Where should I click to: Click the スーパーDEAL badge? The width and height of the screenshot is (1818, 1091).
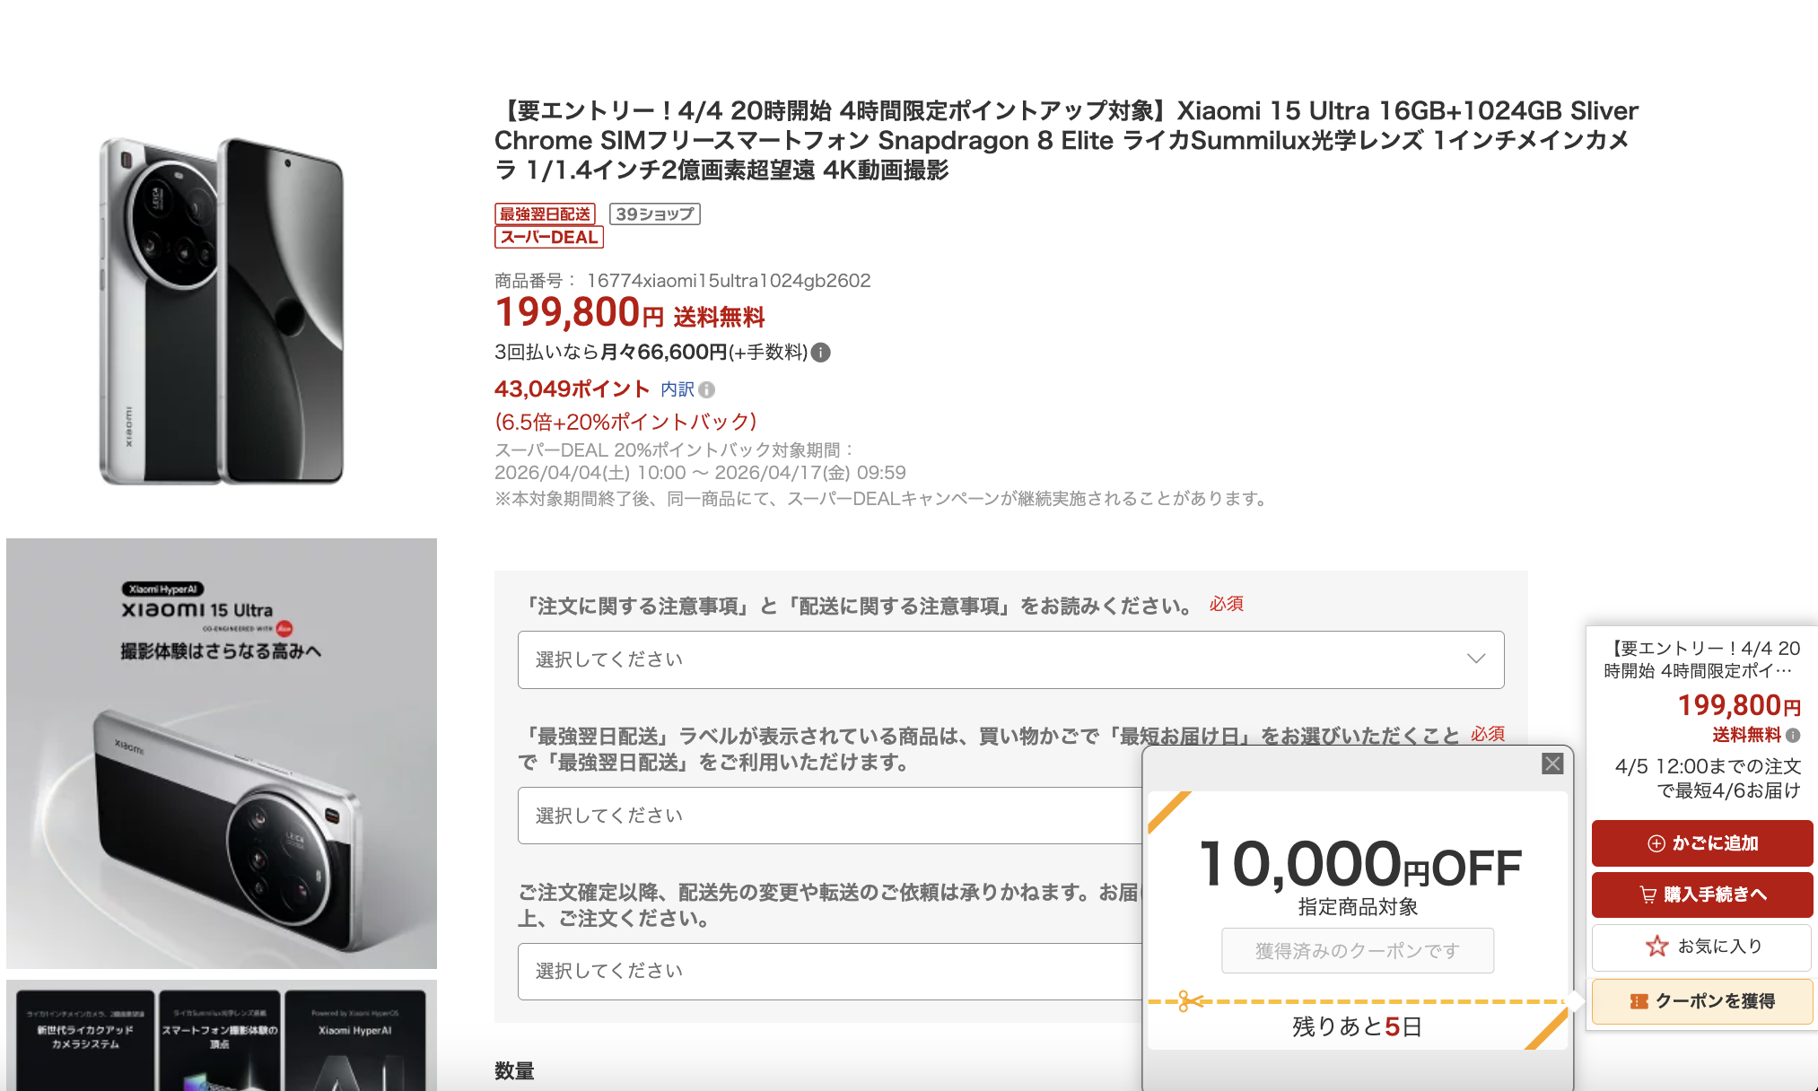coord(549,237)
